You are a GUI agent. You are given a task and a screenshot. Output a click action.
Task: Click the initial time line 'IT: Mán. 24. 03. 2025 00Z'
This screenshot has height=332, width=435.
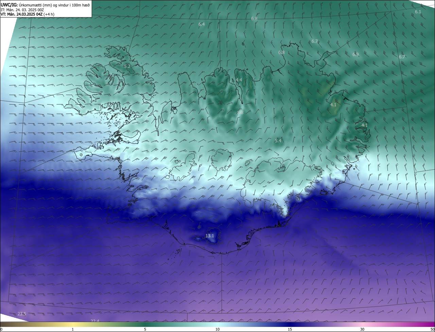[x=22, y=10]
